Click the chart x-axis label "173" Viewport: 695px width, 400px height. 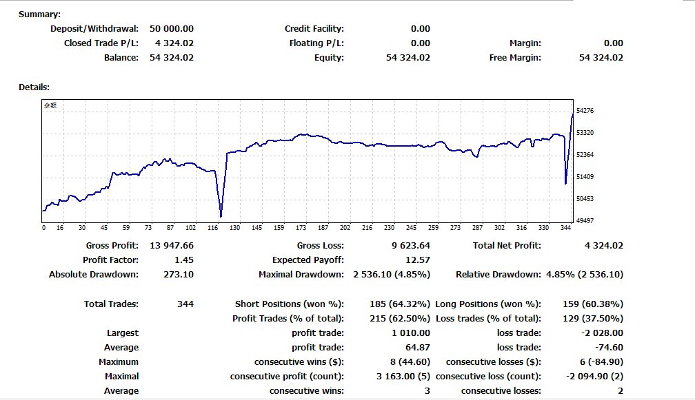pos(301,228)
